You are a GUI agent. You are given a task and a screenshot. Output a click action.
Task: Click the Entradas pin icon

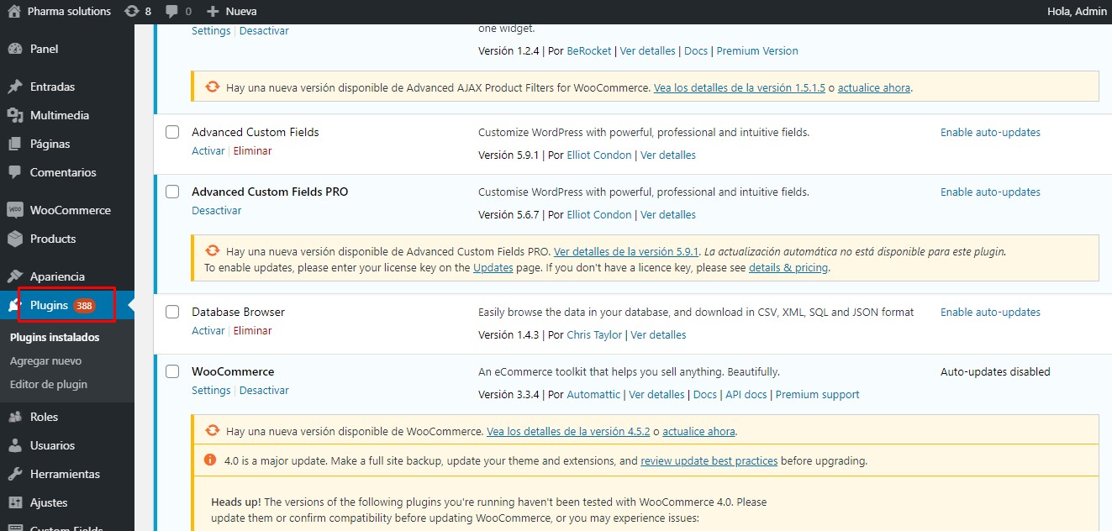[14, 87]
